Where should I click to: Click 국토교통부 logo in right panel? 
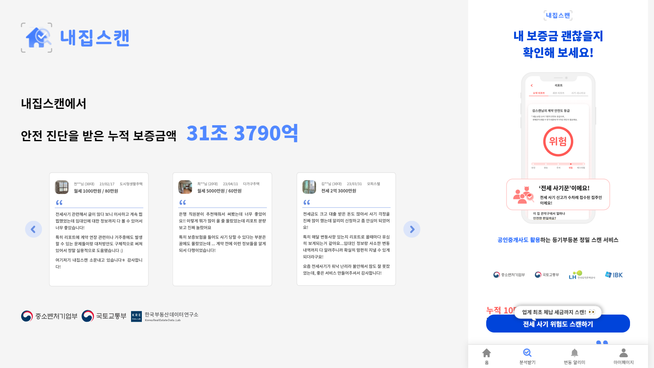point(547,275)
